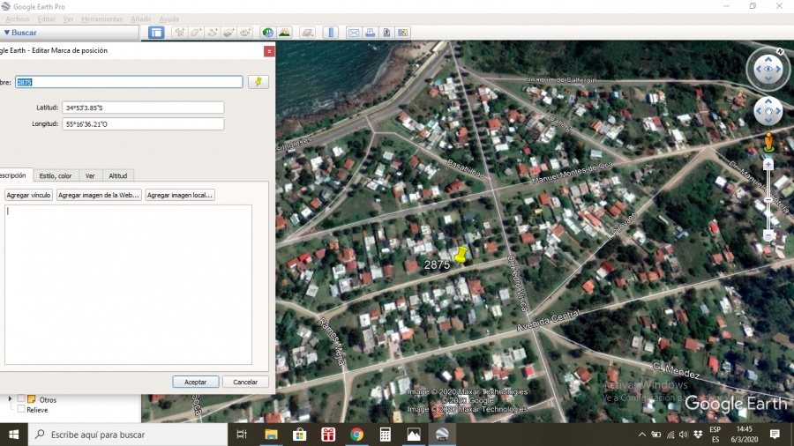Open the Añadir menu

[140, 19]
